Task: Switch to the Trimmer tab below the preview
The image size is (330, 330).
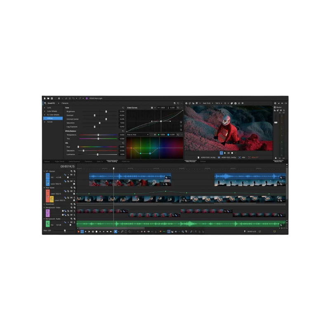Action: pos(203,161)
